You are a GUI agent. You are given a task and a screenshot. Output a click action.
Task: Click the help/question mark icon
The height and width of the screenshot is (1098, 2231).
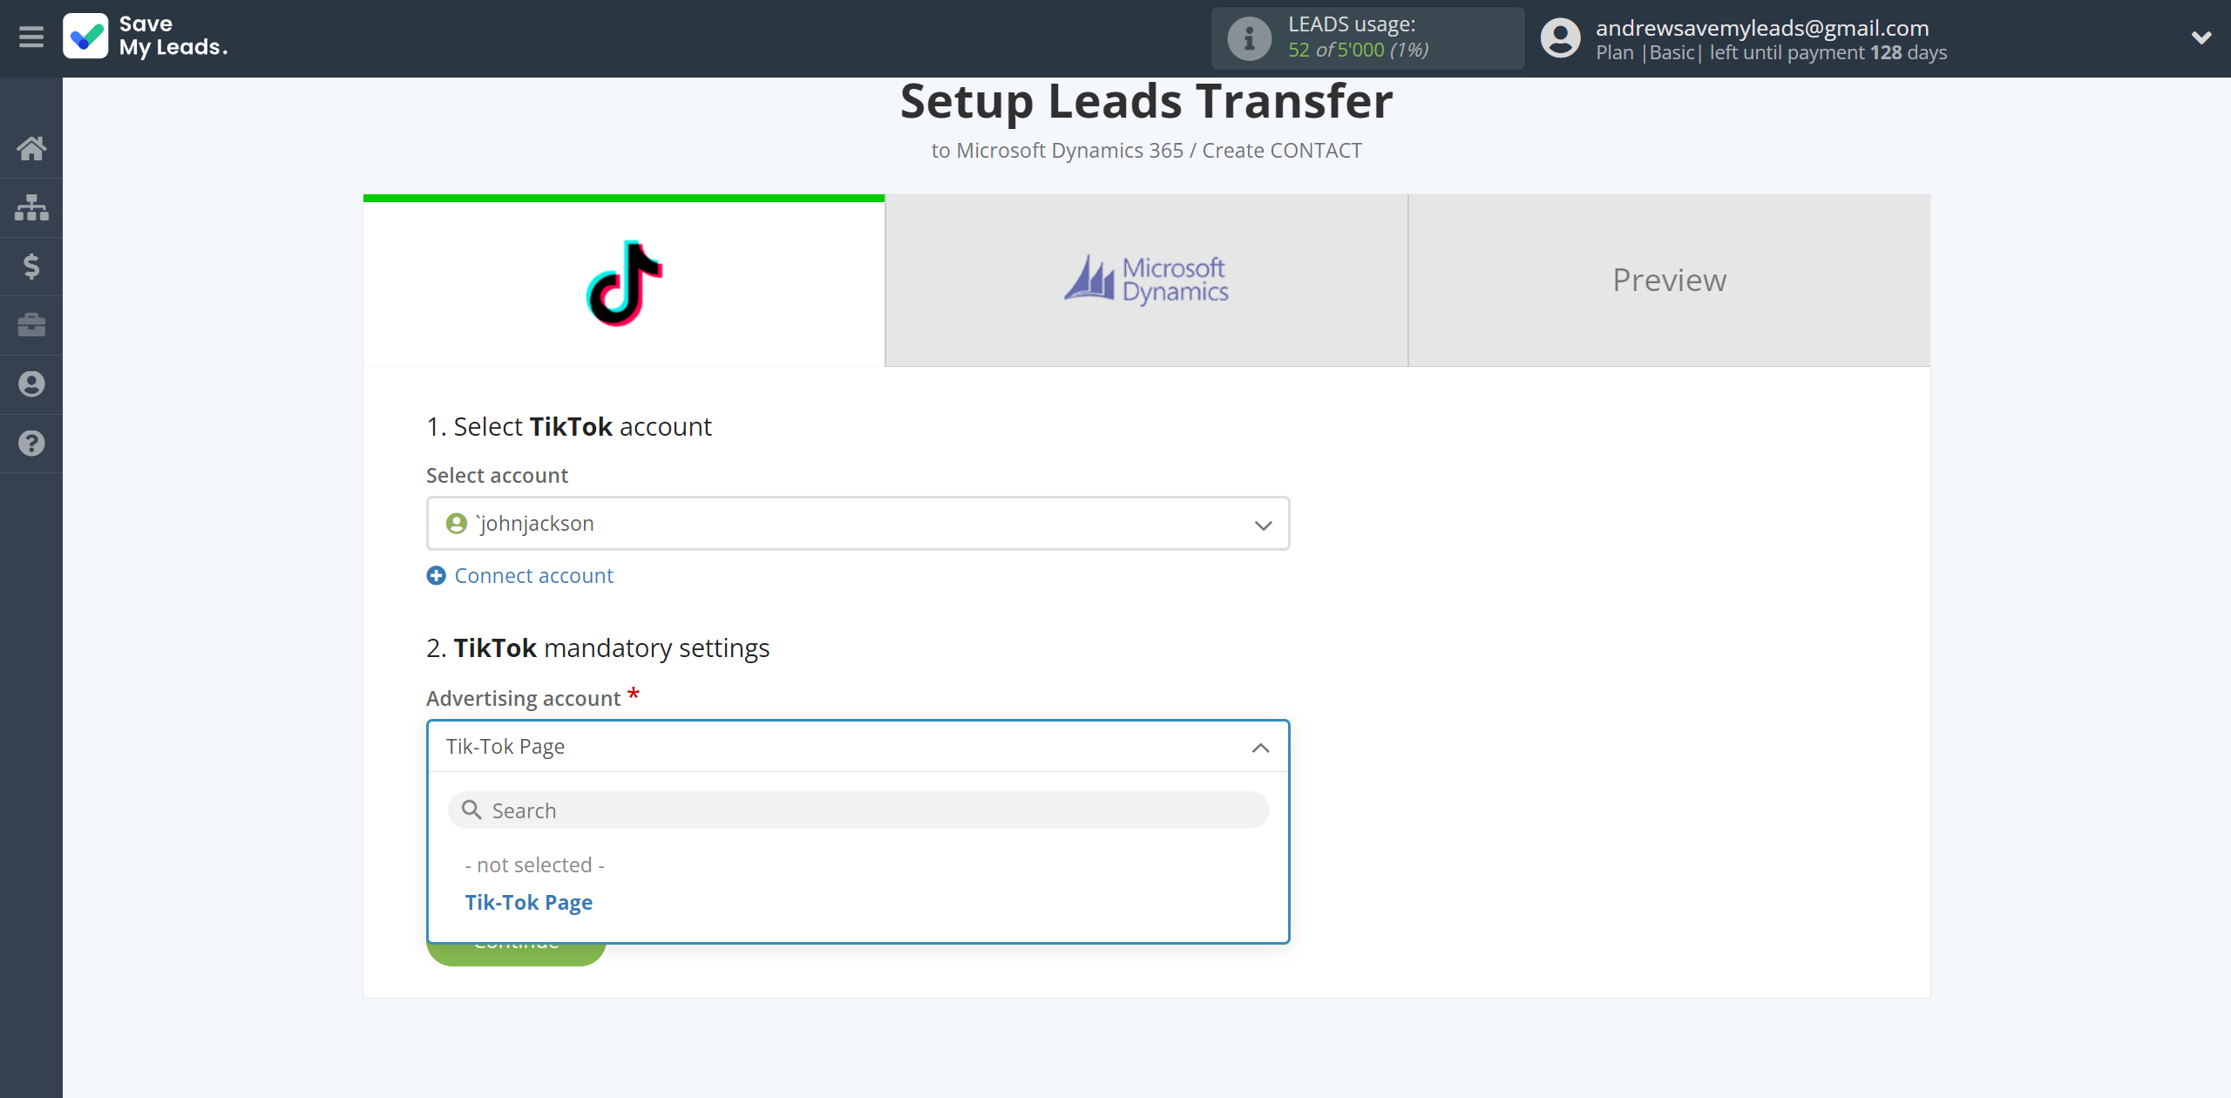pyautogui.click(x=31, y=443)
